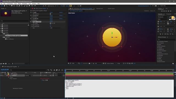This screenshot has width=176, height=99.
Task: Expand the Color Correction effects category
Action: [x=158, y=51]
